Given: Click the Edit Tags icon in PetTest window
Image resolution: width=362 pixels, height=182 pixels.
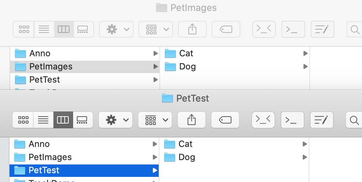Looking at the screenshot, I should click(x=225, y=120).
